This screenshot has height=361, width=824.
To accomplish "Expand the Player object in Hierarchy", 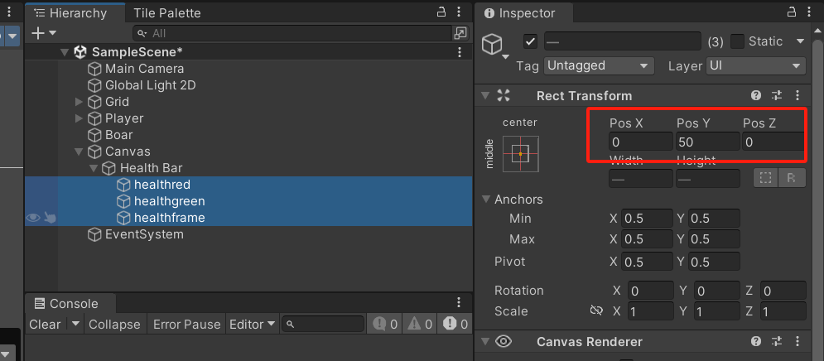I will point(80,118).
